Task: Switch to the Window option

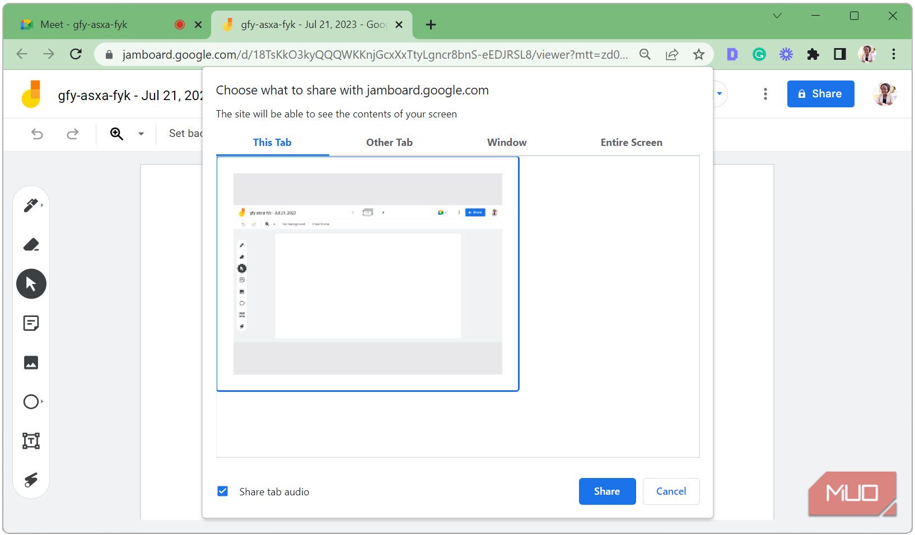Action: pyautogui.click(x=507, y=143)
